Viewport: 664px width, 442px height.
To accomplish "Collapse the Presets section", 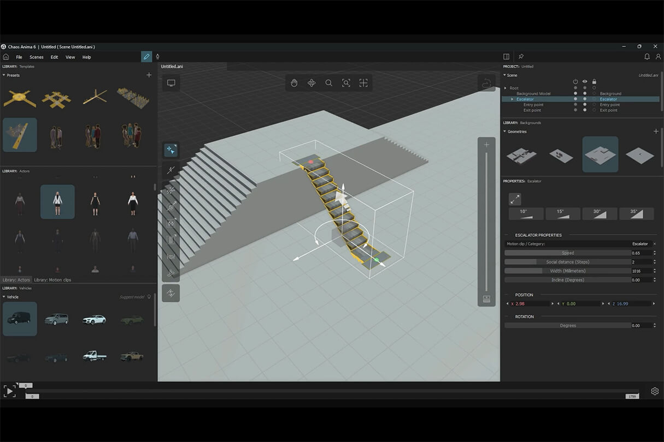I will click(x=4, y=75).
